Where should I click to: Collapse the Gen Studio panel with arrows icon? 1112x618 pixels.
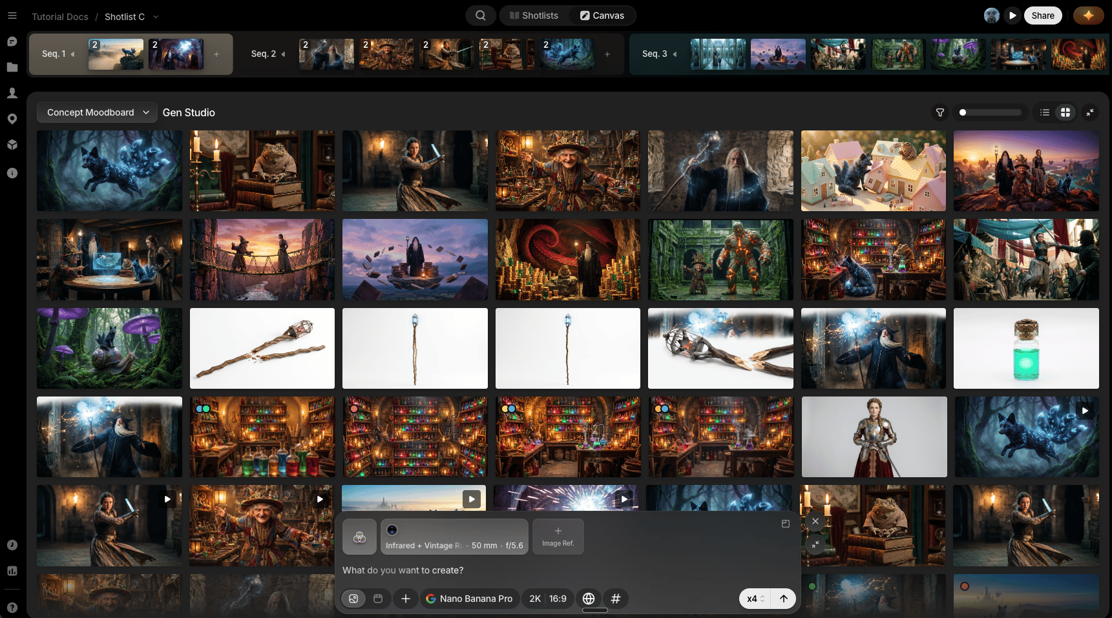[x=1090, y=112]
